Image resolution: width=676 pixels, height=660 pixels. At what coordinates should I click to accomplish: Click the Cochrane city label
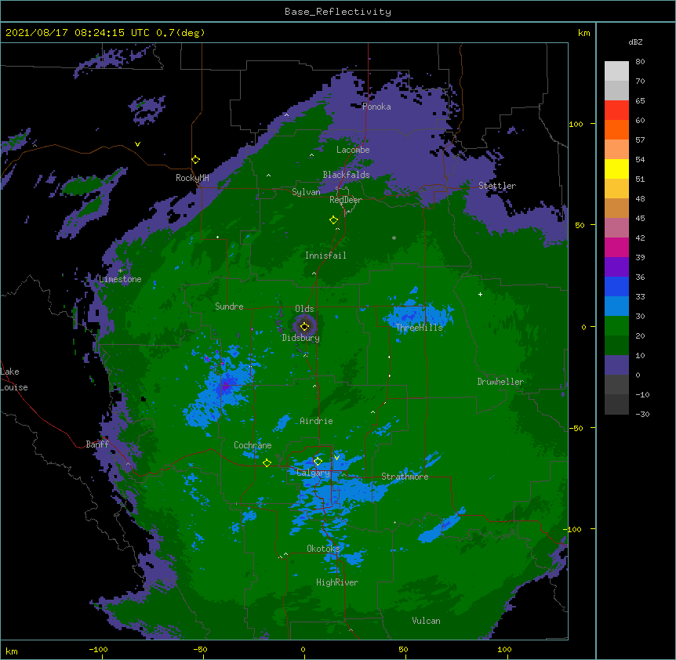click(253, 445)
